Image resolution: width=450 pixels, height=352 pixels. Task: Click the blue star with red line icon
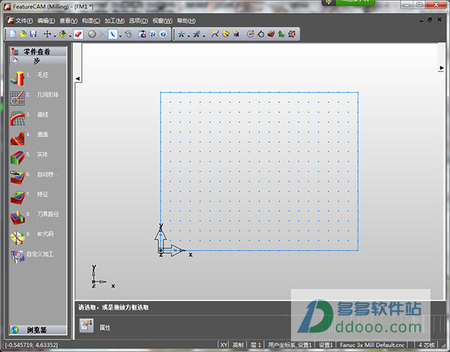tap(196, 35)
